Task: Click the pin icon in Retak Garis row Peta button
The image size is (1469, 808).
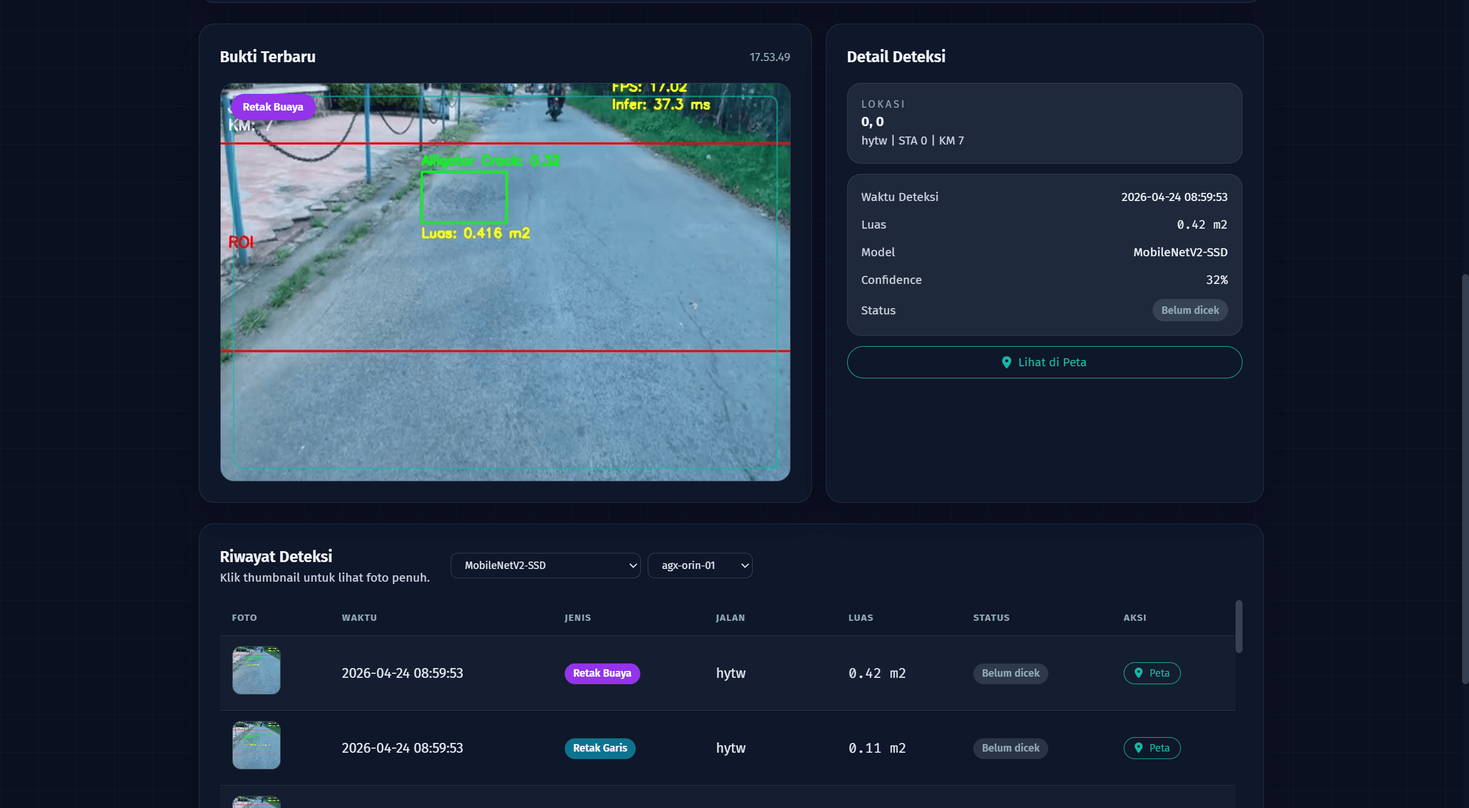Action: coord(1138,748)
